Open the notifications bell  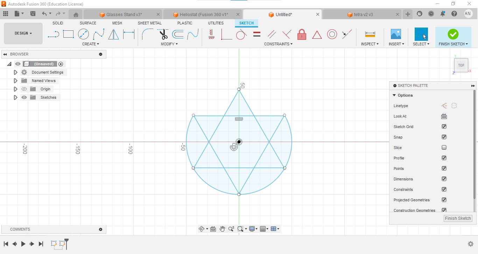click(x=443, y=14)
